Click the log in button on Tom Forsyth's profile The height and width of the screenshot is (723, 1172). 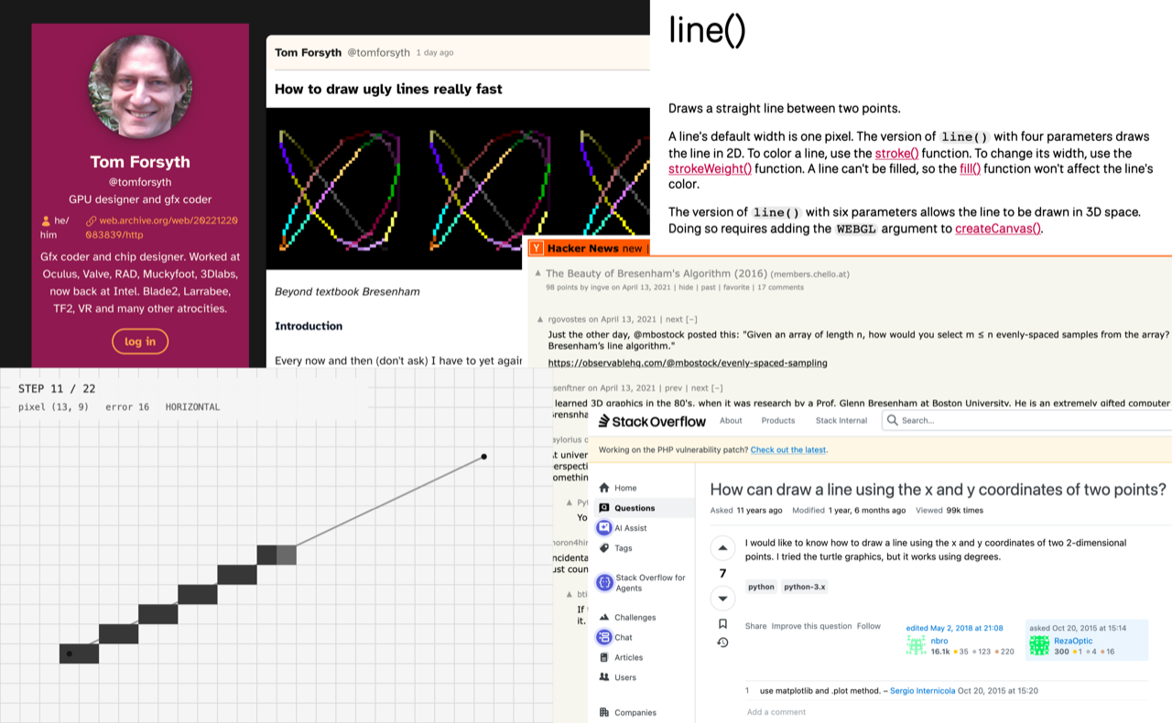[140, 341]
